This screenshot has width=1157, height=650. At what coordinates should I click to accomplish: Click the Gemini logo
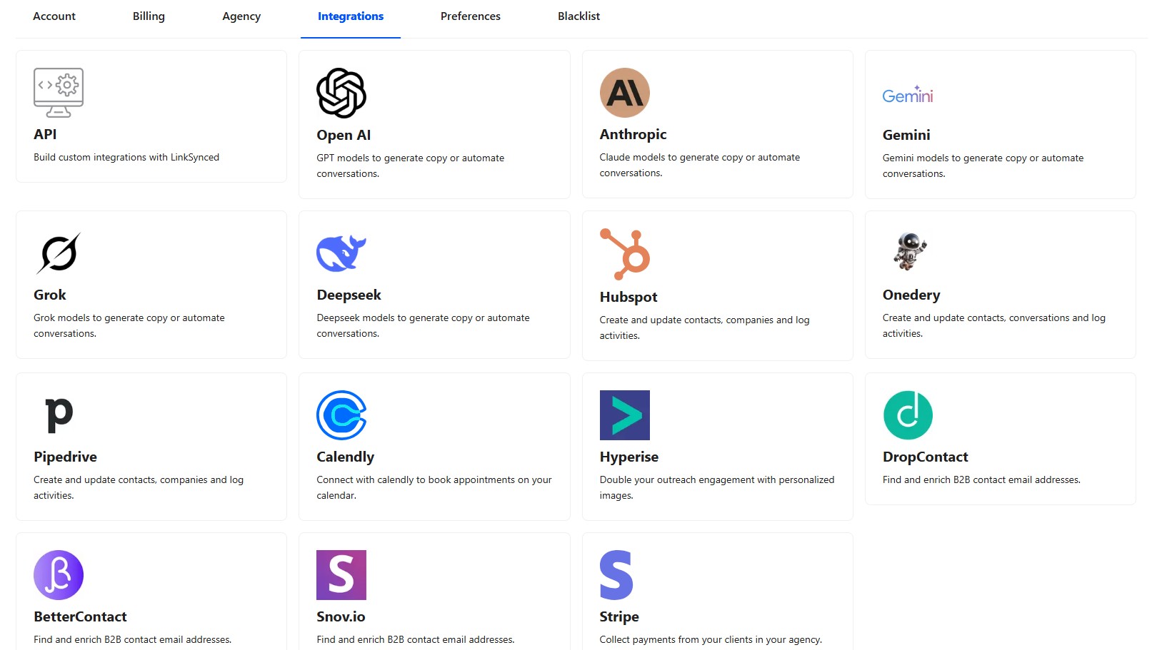pyautogui.click(x=908, y=95)
